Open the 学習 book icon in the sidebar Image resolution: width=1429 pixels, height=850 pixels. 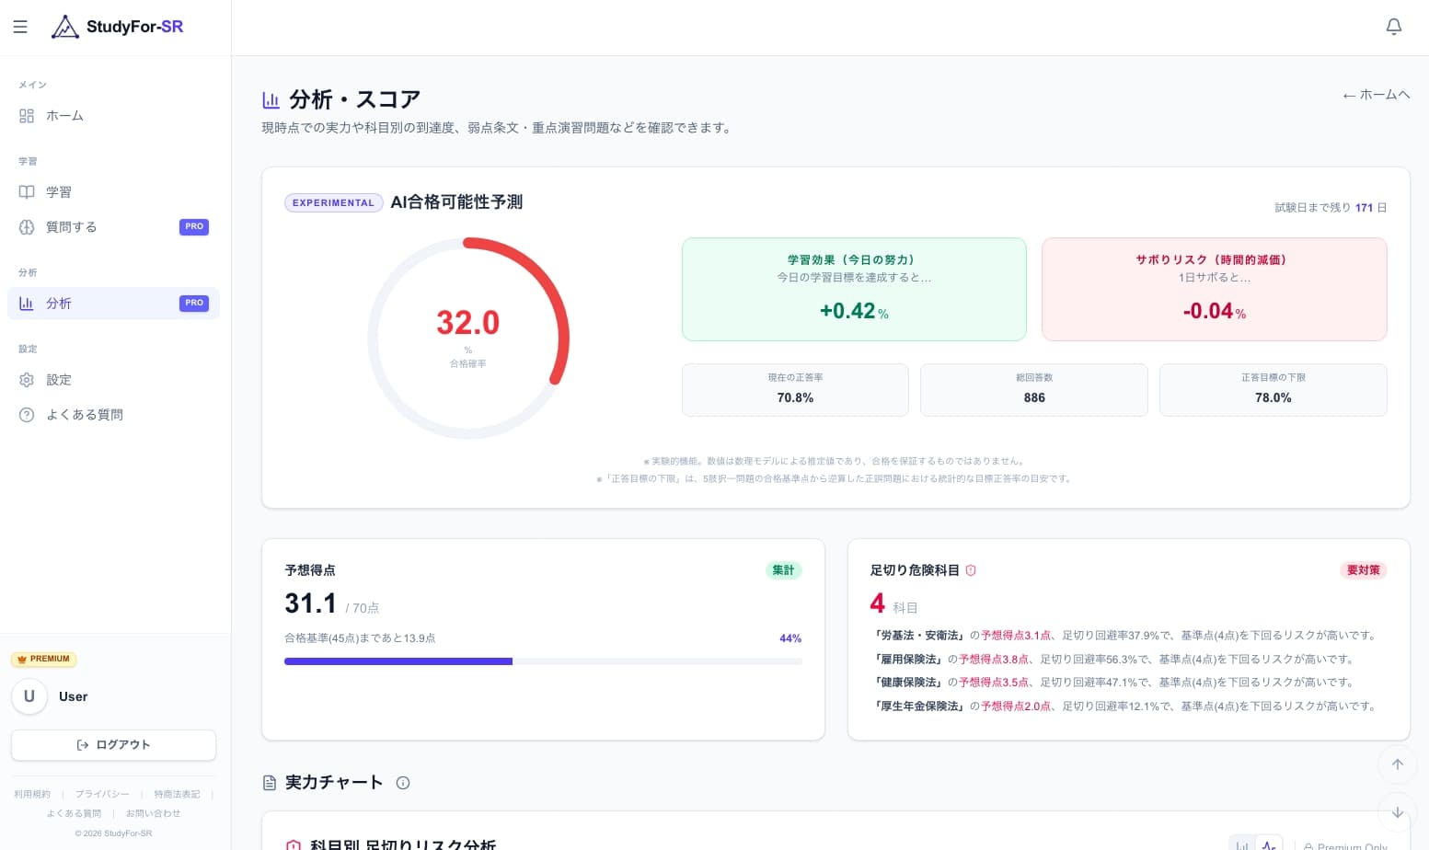coord(27,191)
